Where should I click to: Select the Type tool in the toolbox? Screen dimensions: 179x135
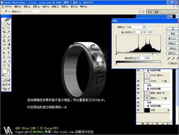point(9,53)
